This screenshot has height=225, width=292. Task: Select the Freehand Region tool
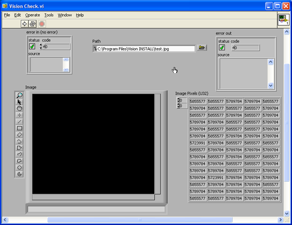[19, 161]
